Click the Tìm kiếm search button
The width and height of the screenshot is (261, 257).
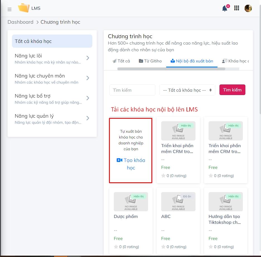click(232, 89)
